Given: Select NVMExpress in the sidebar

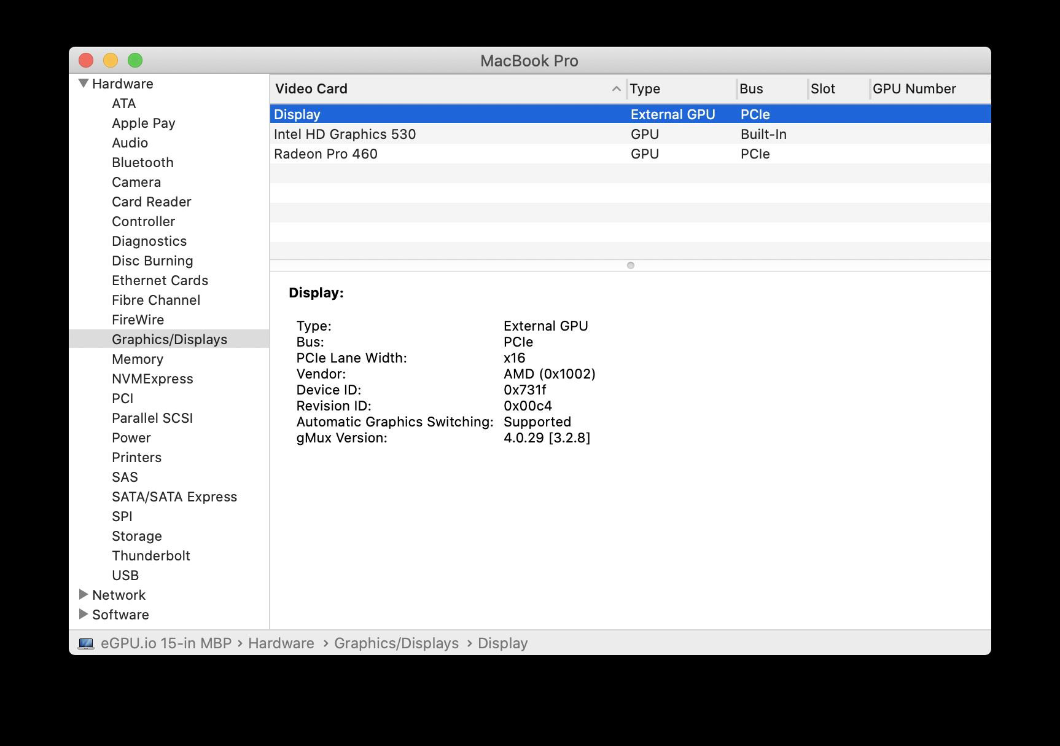Looking at the screenshot, I should [x=152, y=379].
